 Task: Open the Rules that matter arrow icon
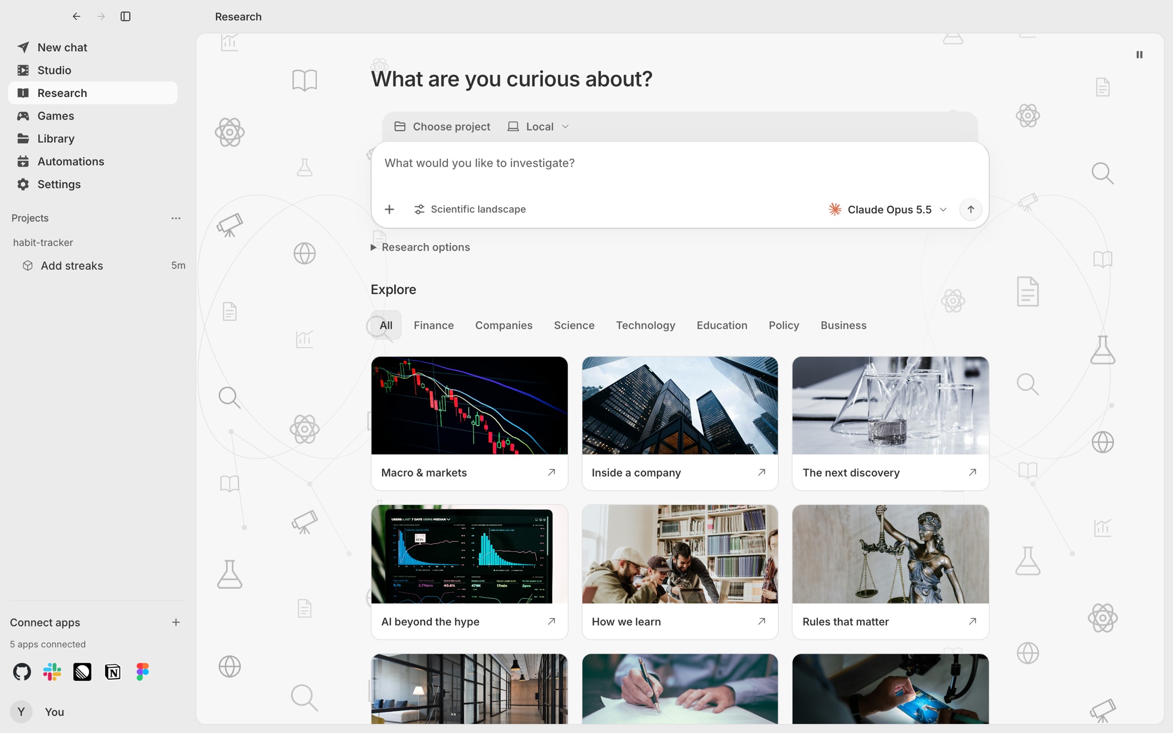tap(973, 622)
